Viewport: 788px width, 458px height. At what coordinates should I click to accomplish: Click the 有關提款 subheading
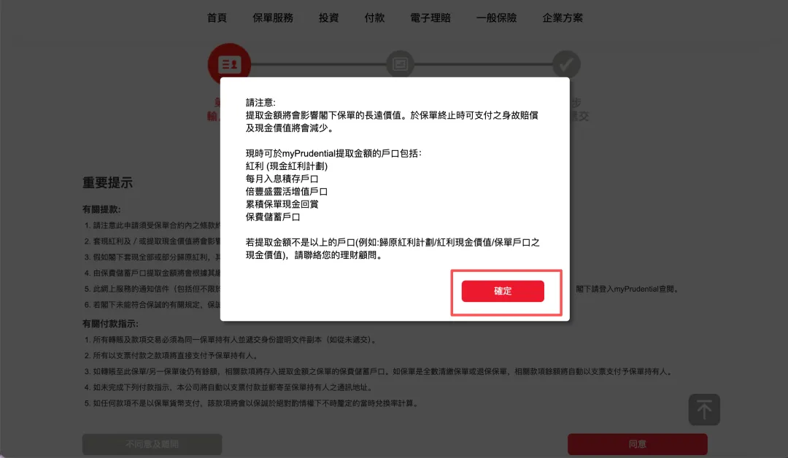(x=101, y=209)
